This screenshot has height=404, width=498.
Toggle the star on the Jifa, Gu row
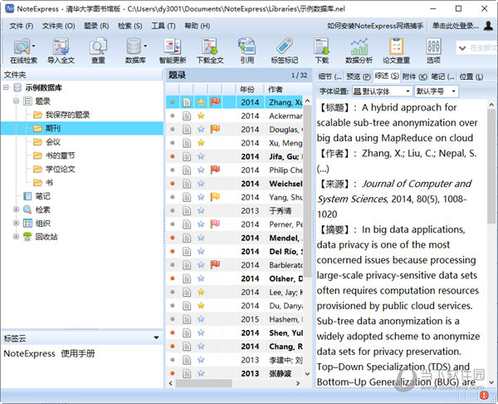[201, 156]
